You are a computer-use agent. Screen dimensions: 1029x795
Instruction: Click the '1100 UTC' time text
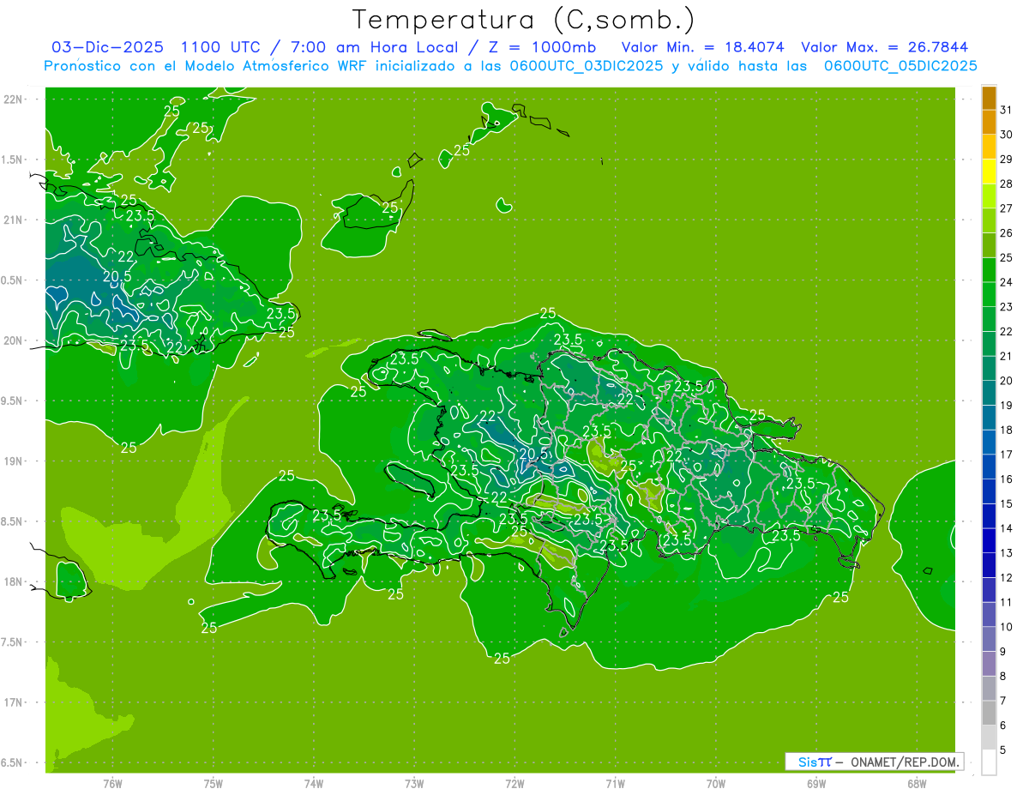(x=220, y=47)
